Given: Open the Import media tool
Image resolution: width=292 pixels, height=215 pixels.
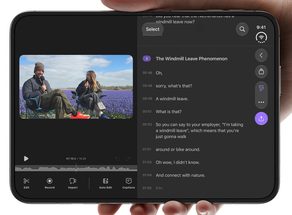Looking at the screenshot, I should click(73, 183).
